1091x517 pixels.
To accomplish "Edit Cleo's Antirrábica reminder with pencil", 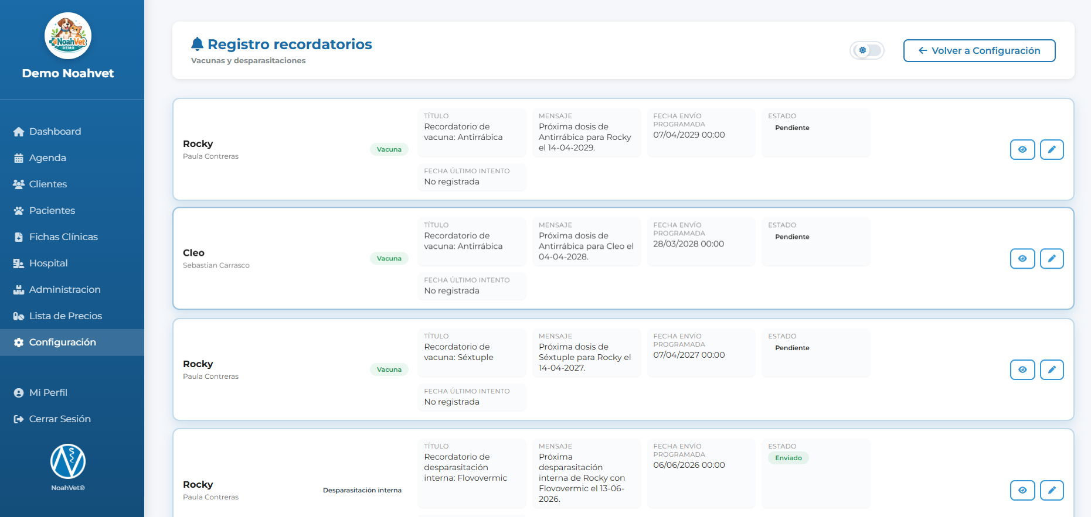I will click(1052, 258).
